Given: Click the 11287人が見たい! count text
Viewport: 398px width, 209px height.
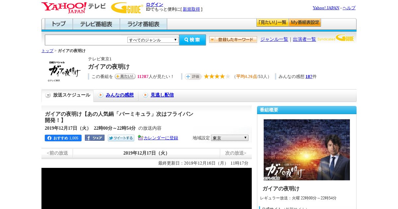Looking at the screenshot, I should [156, 76].
